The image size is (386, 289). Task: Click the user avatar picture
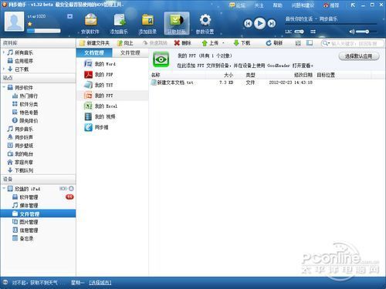(14, 22)
